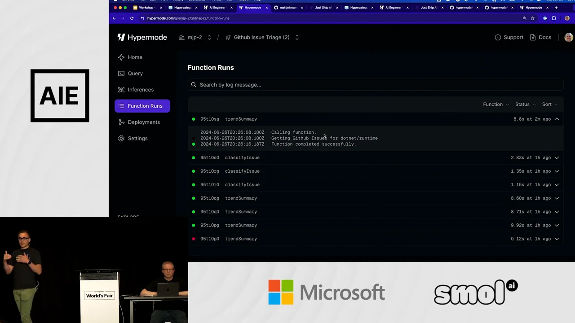Open a new browser tab with the plus

tap(556, 8)
